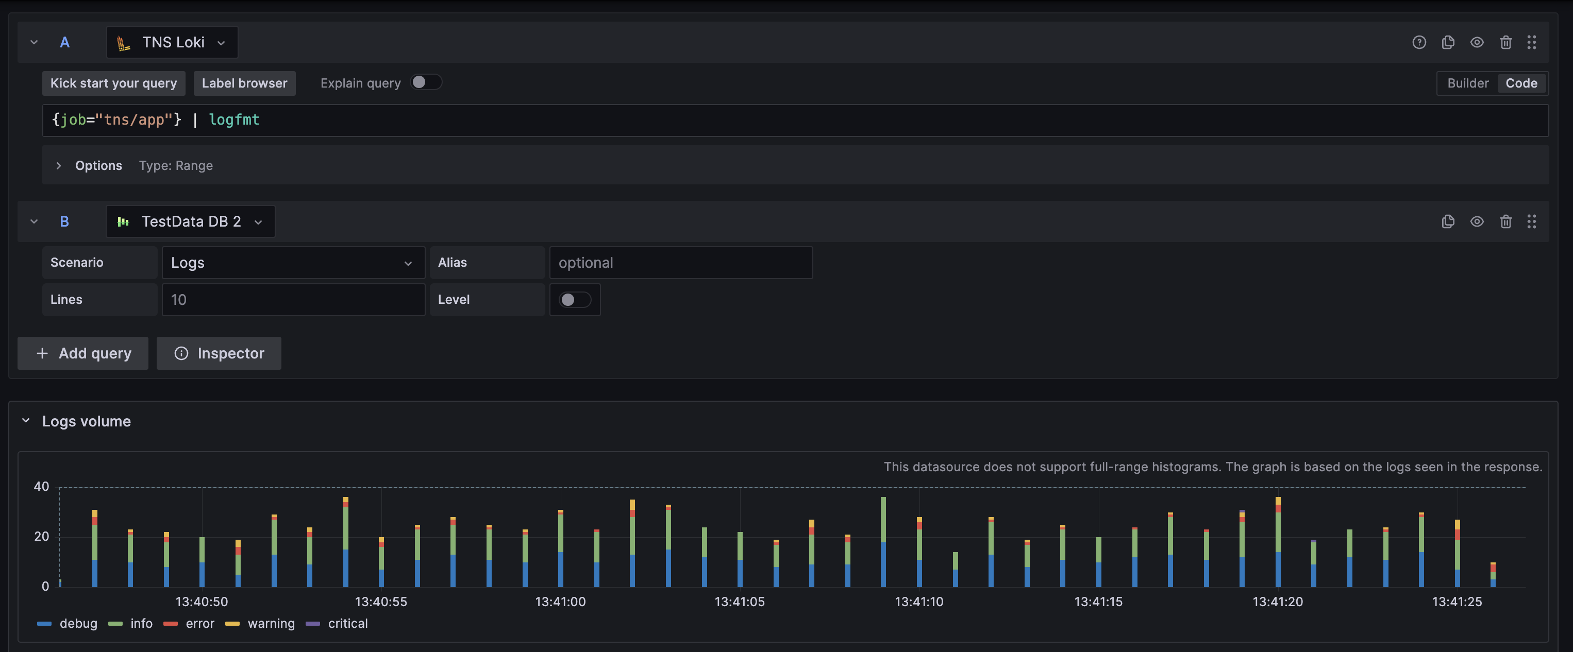The image size is (1573, 652).
Task: Open the query A help icon
Action: tap(1419, 42)
